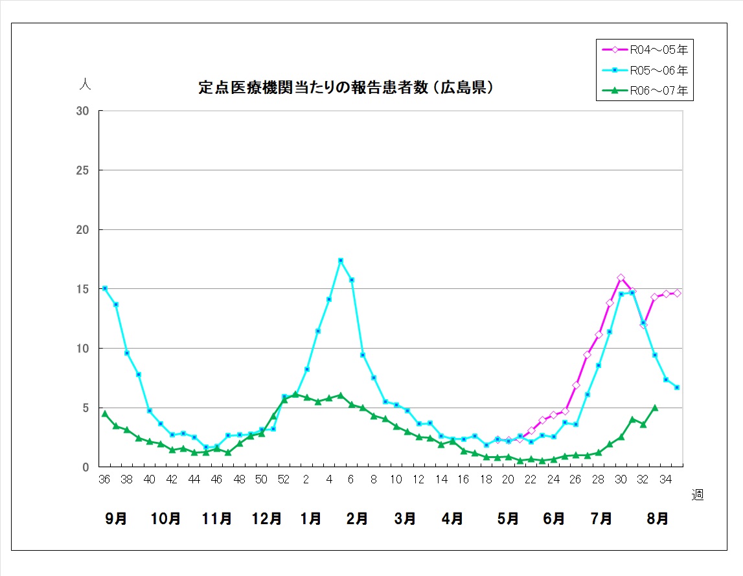
Task: Click week 38 on the x-axis
Action: tap(126, 479)
